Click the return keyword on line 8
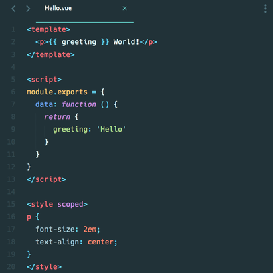The width and height of the screenshot is (273, 273). 57,117
